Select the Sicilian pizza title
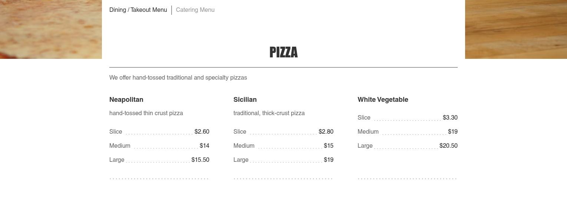567x204 pixels. 245,100
